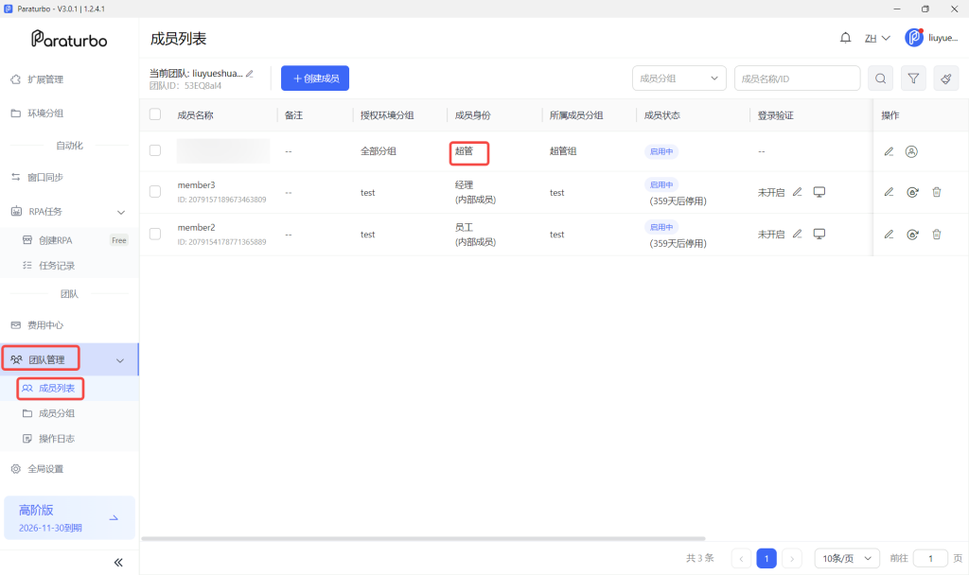Viewport: 969px width, 575px height.
Task: Check the member2 row checkbox
Action: 155,234
